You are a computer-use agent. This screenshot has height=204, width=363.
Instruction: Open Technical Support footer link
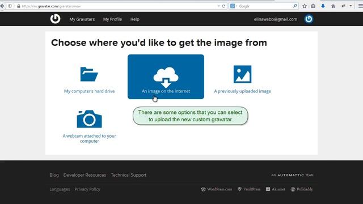(x=129, y=175)
